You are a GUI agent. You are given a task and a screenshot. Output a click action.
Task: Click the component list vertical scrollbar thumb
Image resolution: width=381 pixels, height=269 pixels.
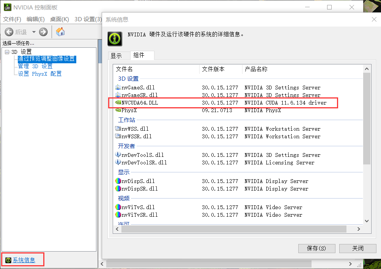(367, 118)
